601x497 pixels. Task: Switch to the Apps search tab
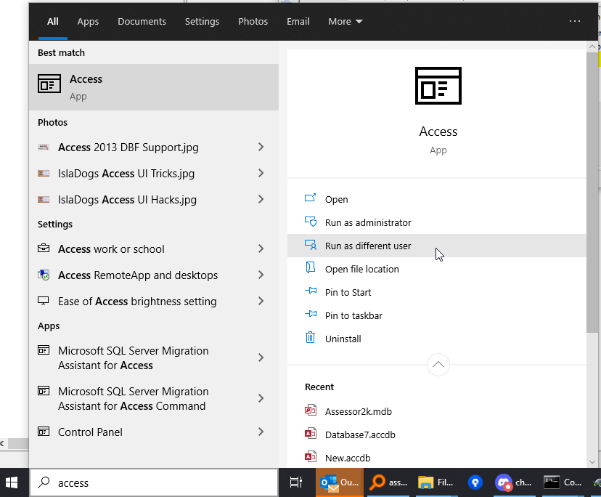click(88, 22)
